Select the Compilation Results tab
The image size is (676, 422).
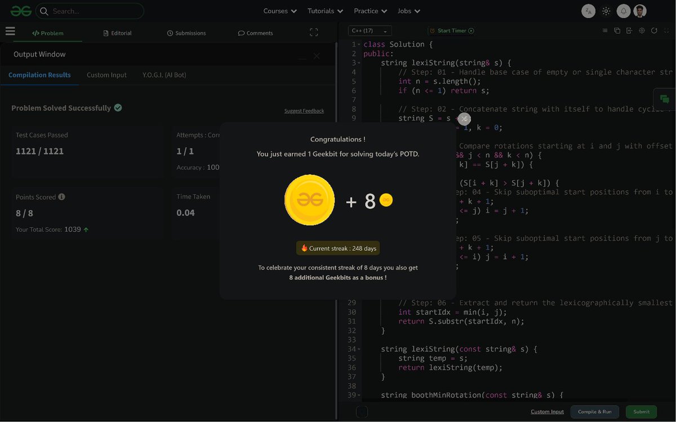39,75
